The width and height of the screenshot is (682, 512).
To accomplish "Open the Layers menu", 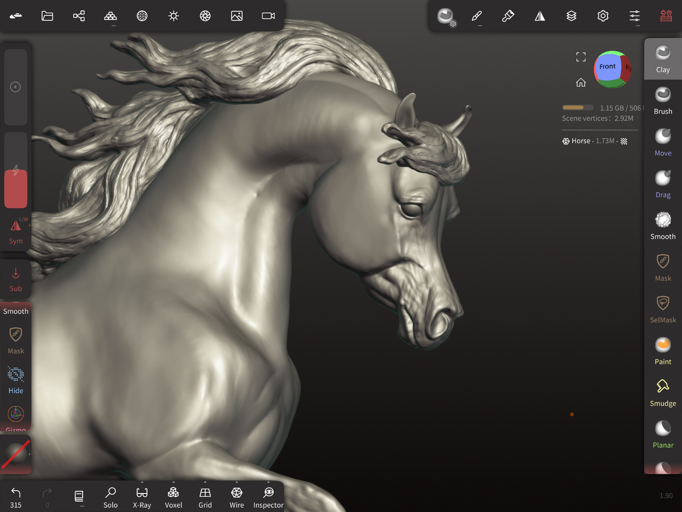I will pyautogui.click(x=571, y=16).
